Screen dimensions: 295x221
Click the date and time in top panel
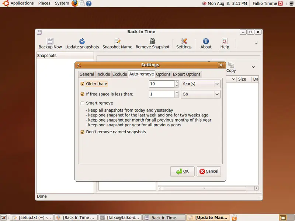coord(227,3)
